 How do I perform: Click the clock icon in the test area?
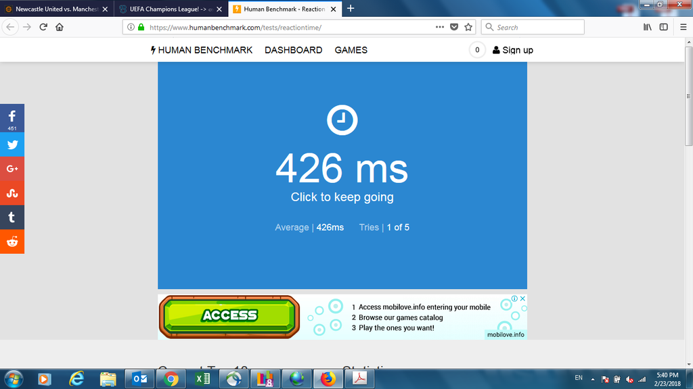pos(342,120)
